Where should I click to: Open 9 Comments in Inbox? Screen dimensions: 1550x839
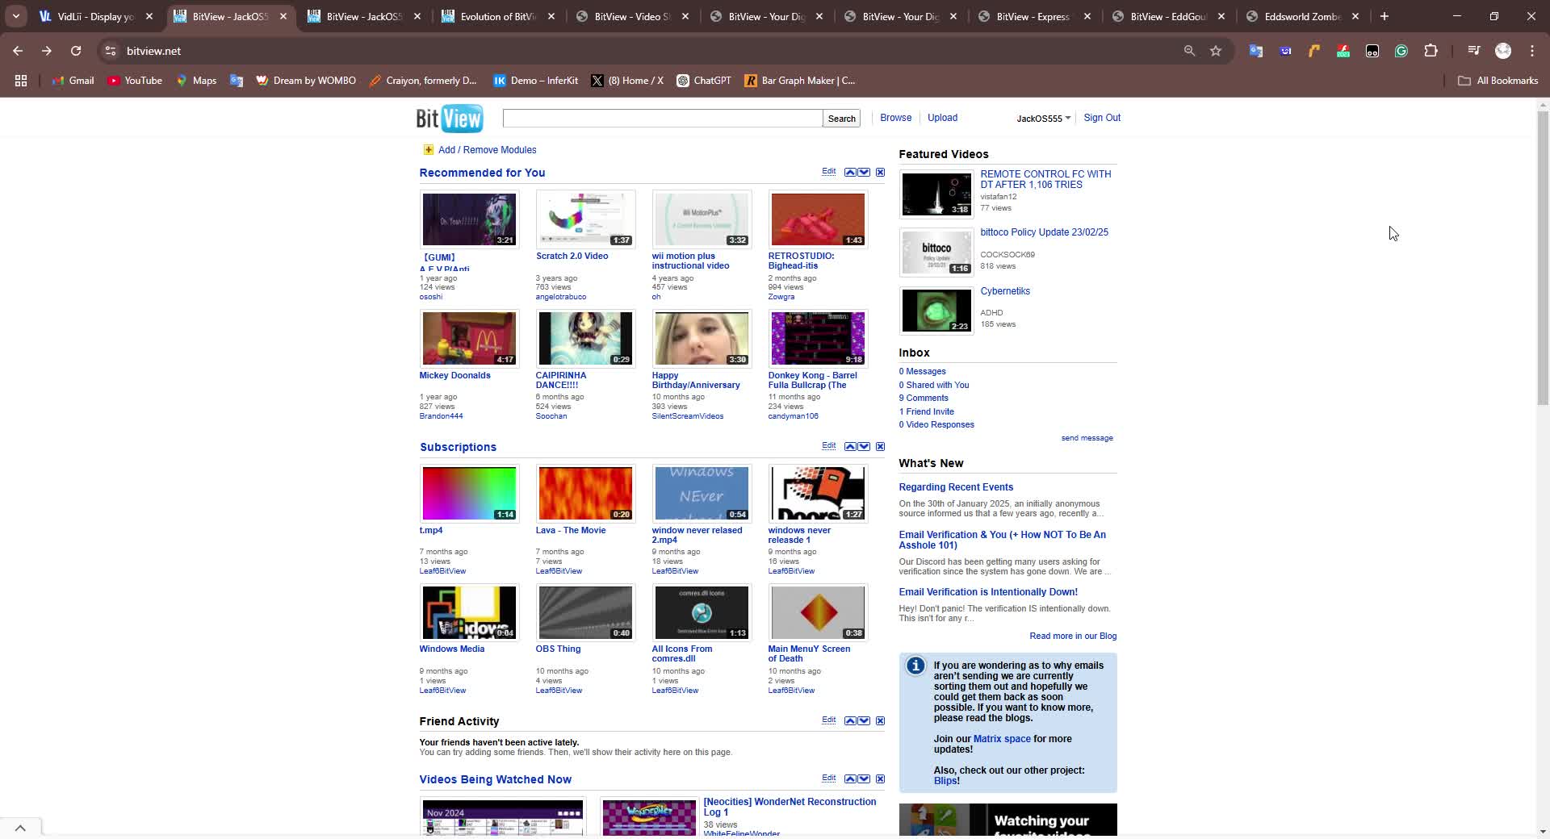924,398
